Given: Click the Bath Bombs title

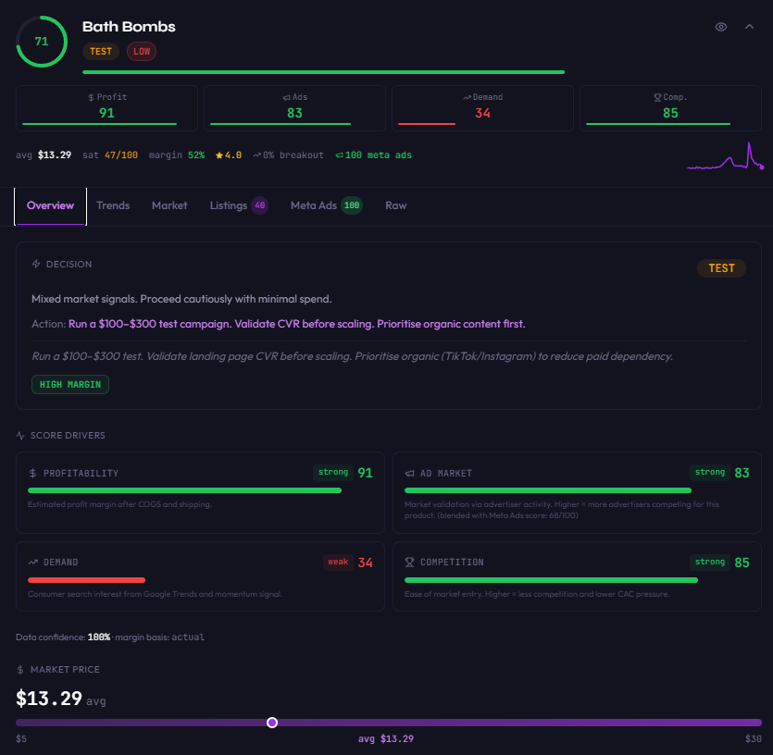Looking at the screenshot, I should point(129,27).
